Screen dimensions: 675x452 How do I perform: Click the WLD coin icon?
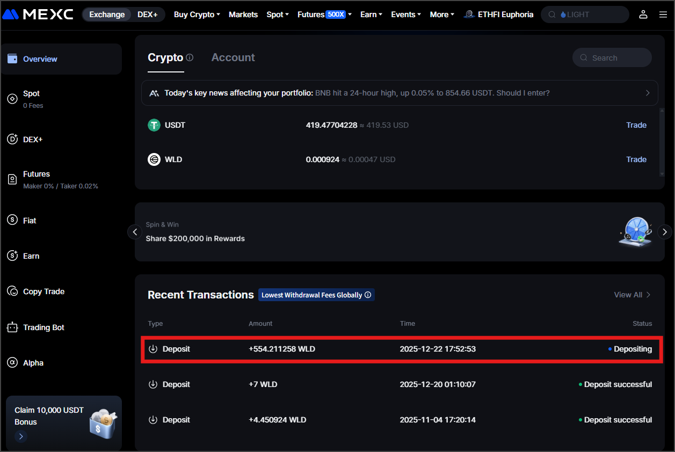pyautogui.click(x=154, y=159)
